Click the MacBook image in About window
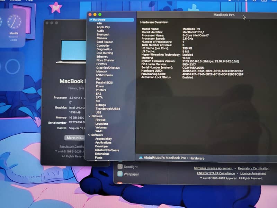Viewport: 277px width, 208px height. (x=71, y=51)
